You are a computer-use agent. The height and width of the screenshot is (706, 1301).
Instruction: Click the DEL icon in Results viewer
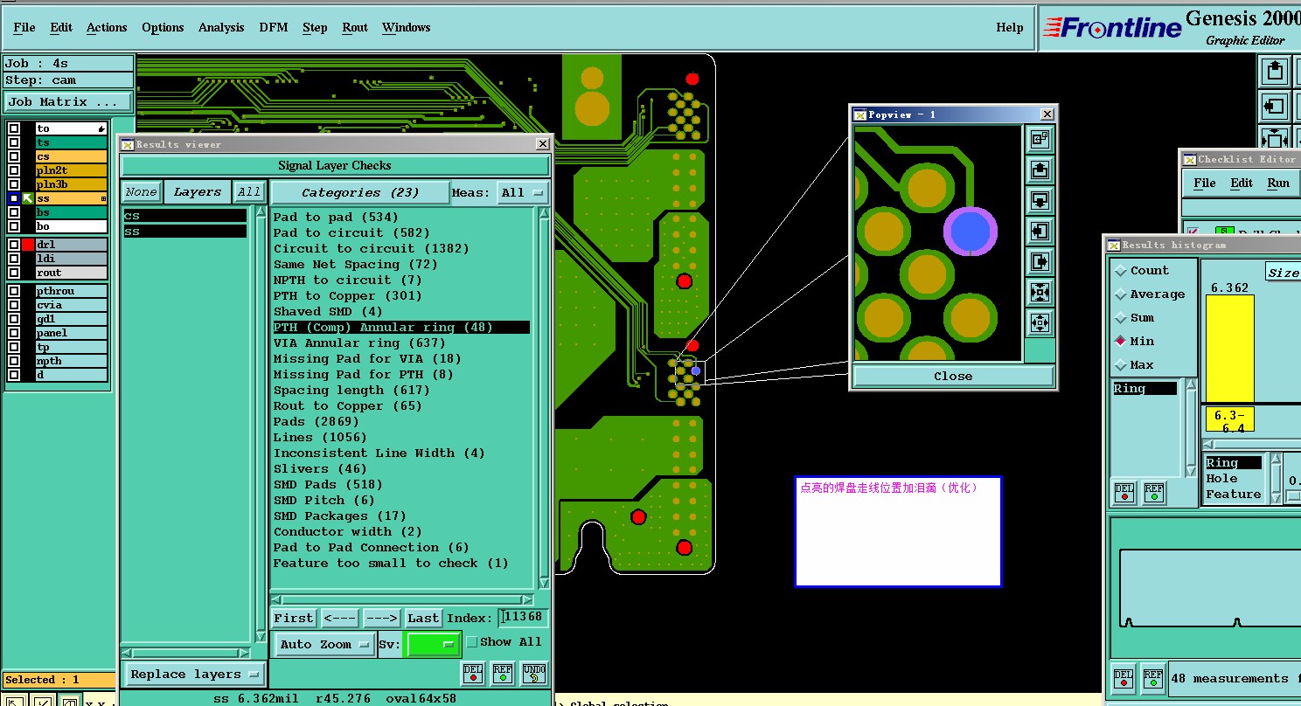473,673
